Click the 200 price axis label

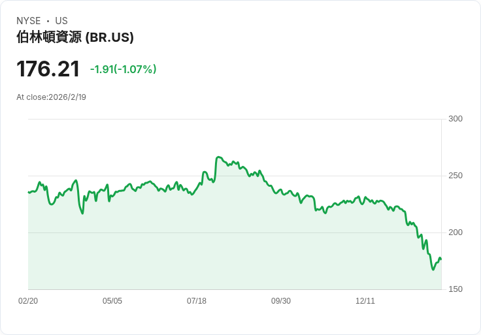[x=456, y=232]
